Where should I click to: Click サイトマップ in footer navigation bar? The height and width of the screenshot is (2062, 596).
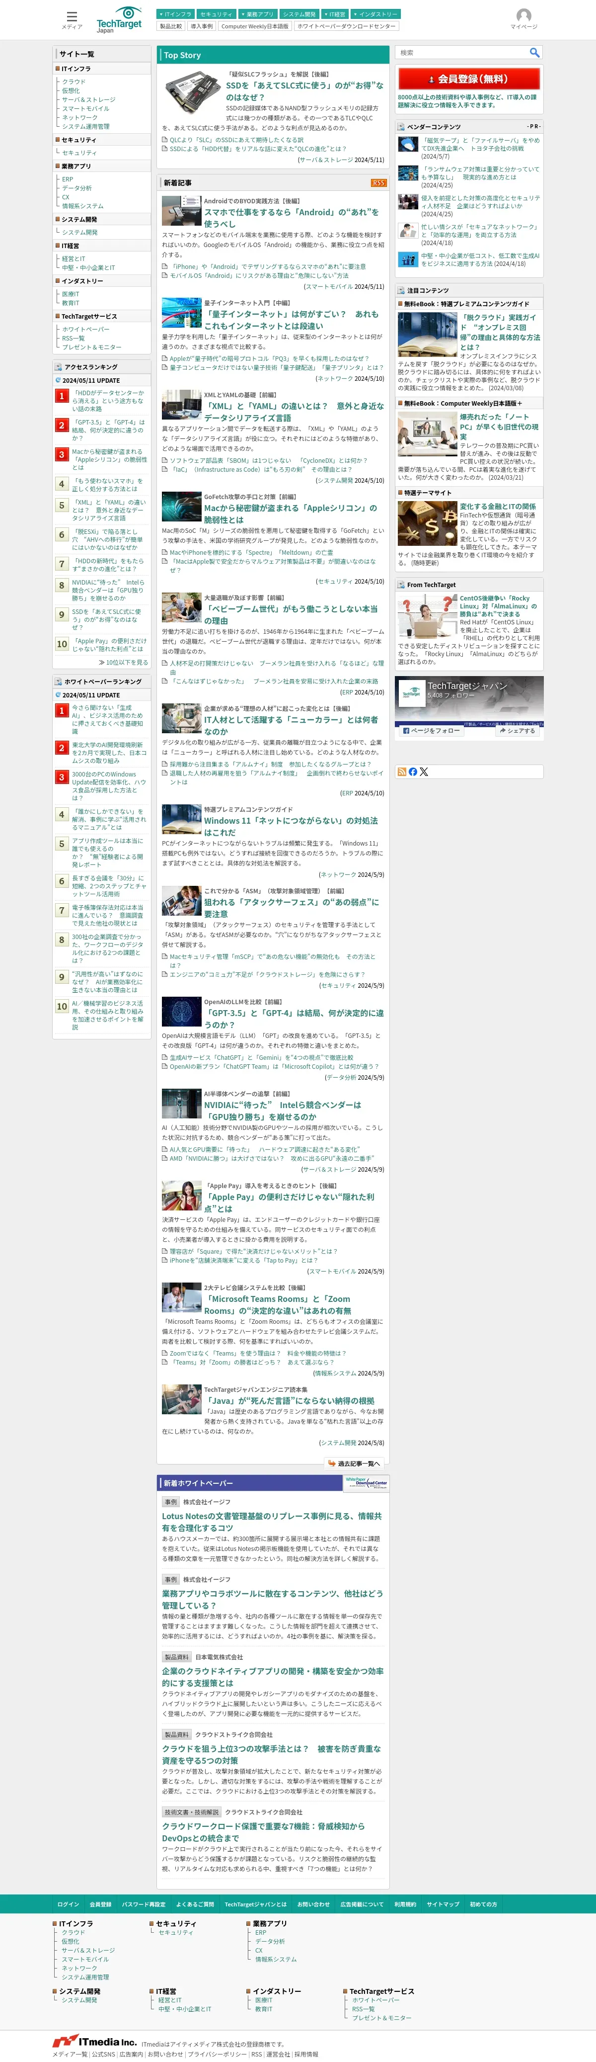(x=443, y=1904)
